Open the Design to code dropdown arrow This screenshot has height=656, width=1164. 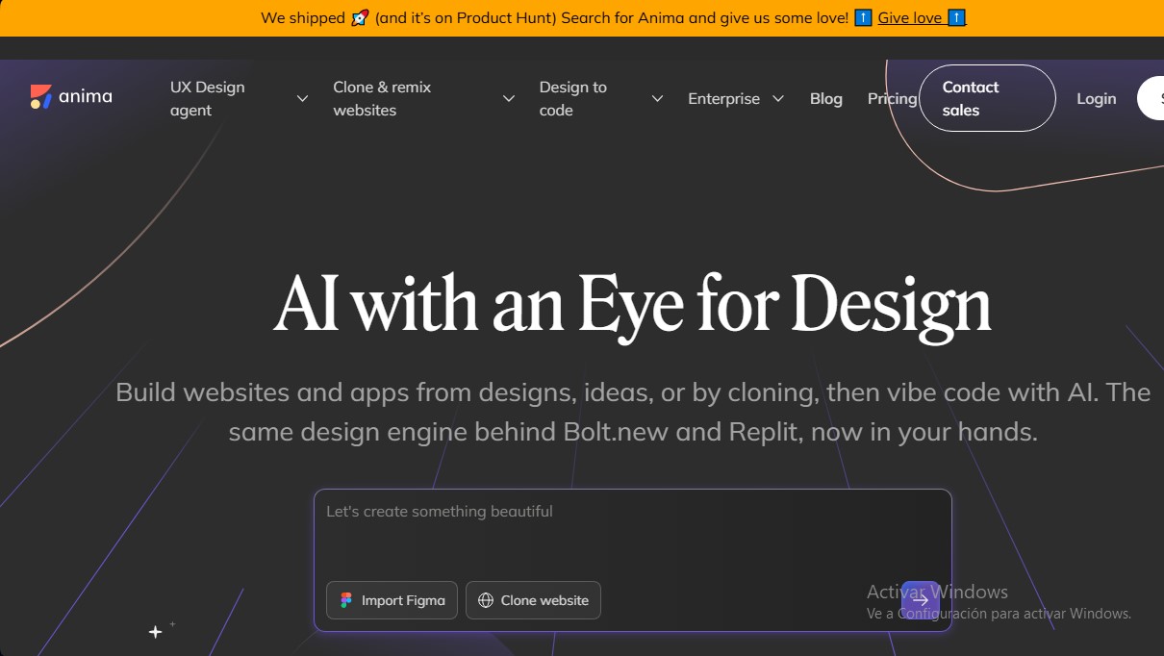click(x=657, y=98)
